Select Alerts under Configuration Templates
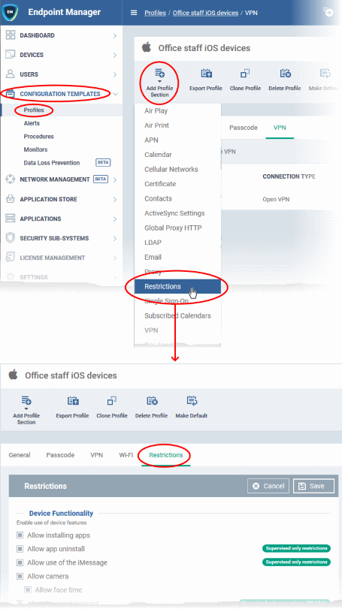342x609 pixels. click(32, 123)
